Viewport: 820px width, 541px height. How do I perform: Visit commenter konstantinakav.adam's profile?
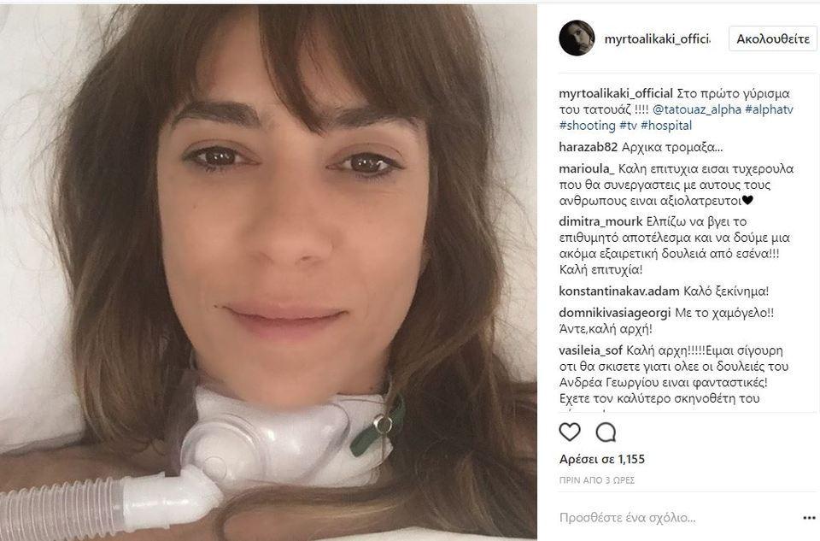pyautogui.click(x=619, y=291)
